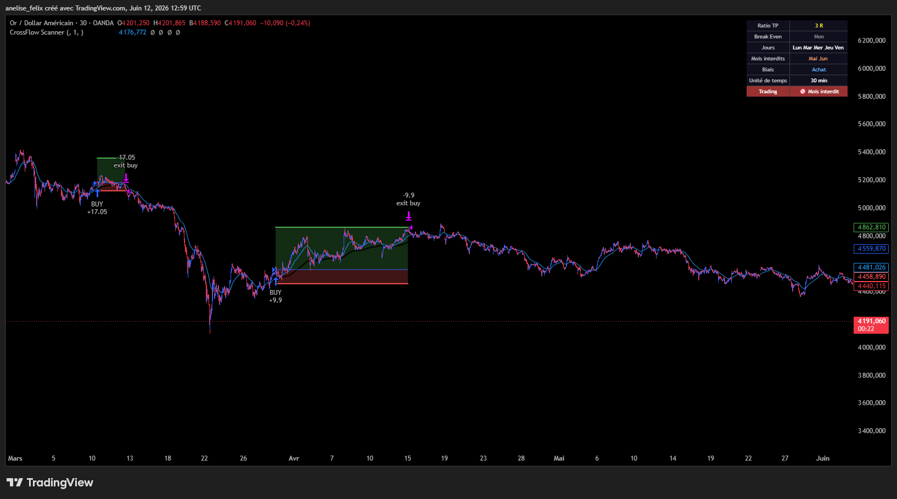Image resolution: width=897 pixels, height=499 pixels.
Task: Click the 4481,026 price tag
Action: pos(871,267)
